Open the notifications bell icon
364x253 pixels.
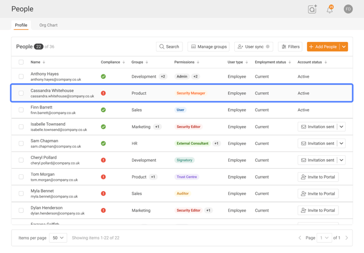tap(330, 9)
